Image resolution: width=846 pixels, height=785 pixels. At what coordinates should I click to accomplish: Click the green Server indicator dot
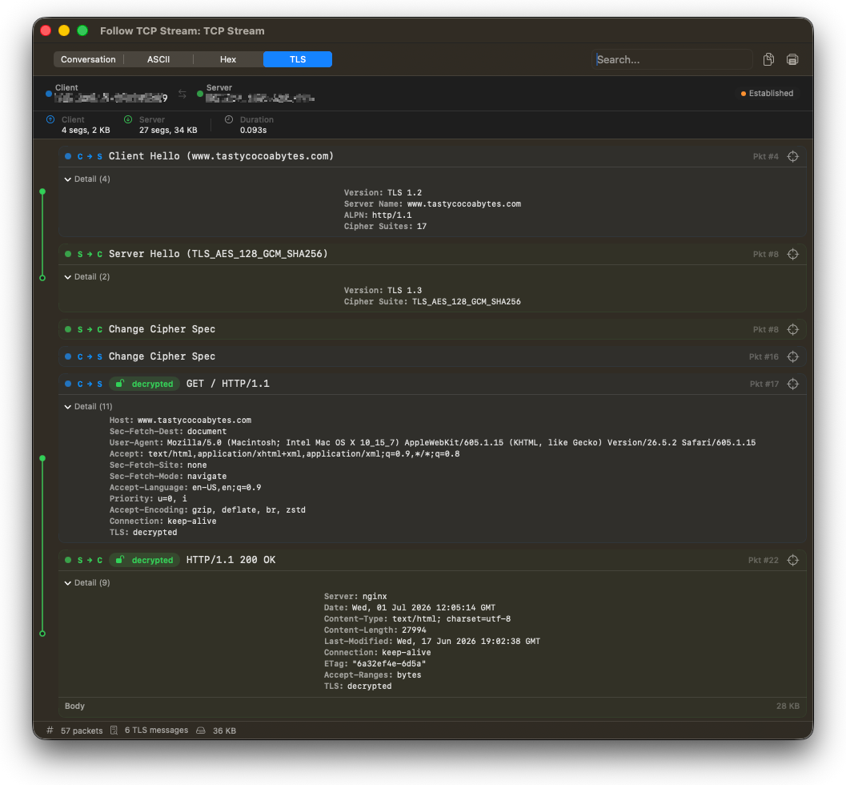click(x=199, y=94)
